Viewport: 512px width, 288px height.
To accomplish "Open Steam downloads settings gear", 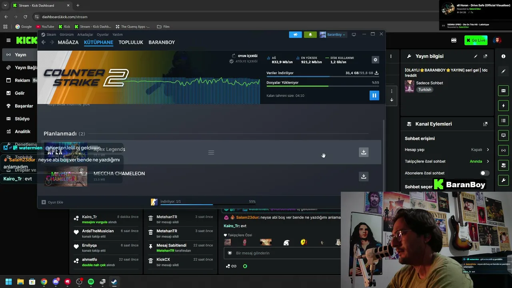I will pos(375,60).
